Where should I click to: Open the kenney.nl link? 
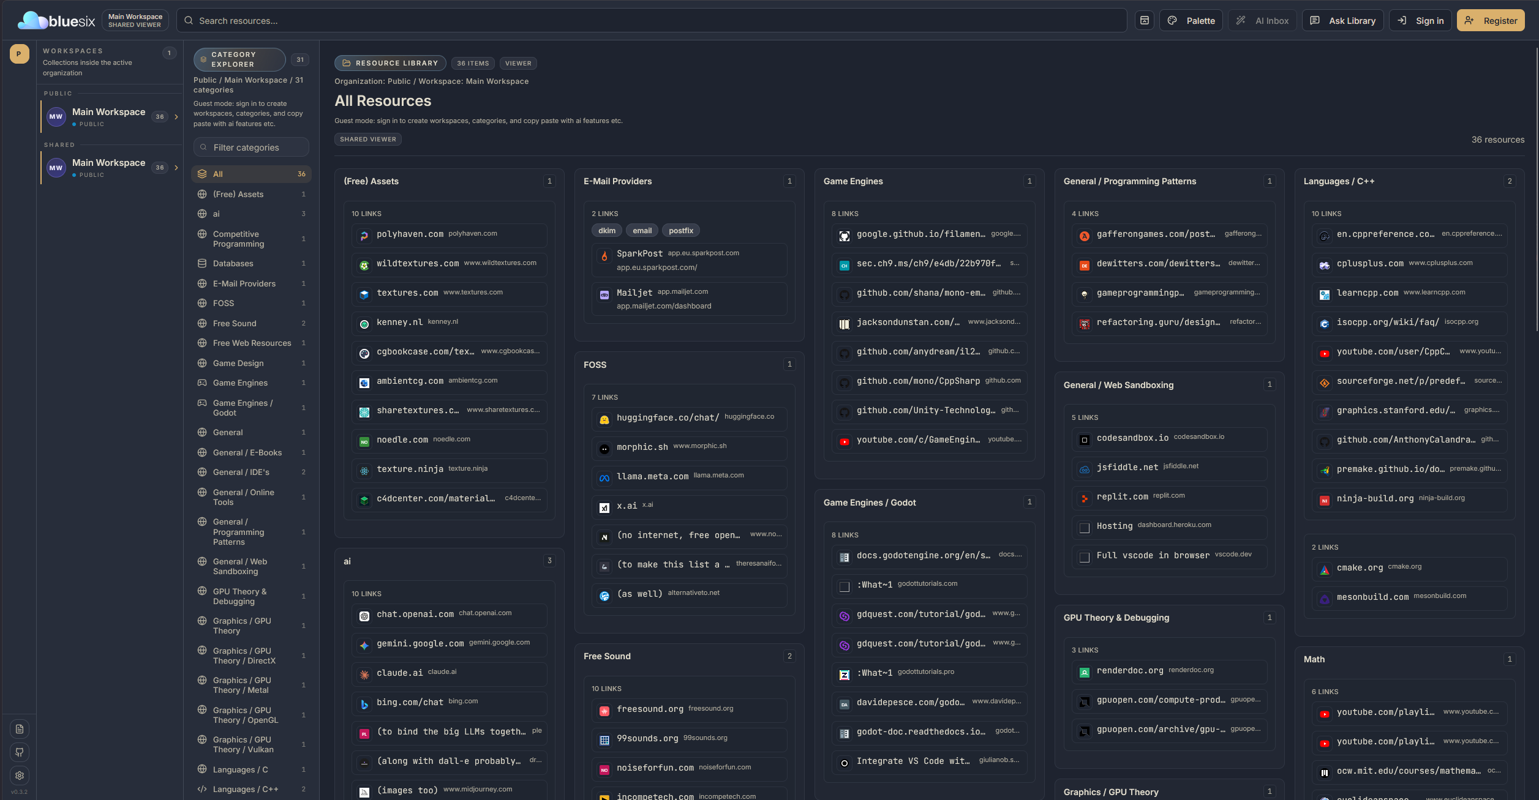(449, 323)
